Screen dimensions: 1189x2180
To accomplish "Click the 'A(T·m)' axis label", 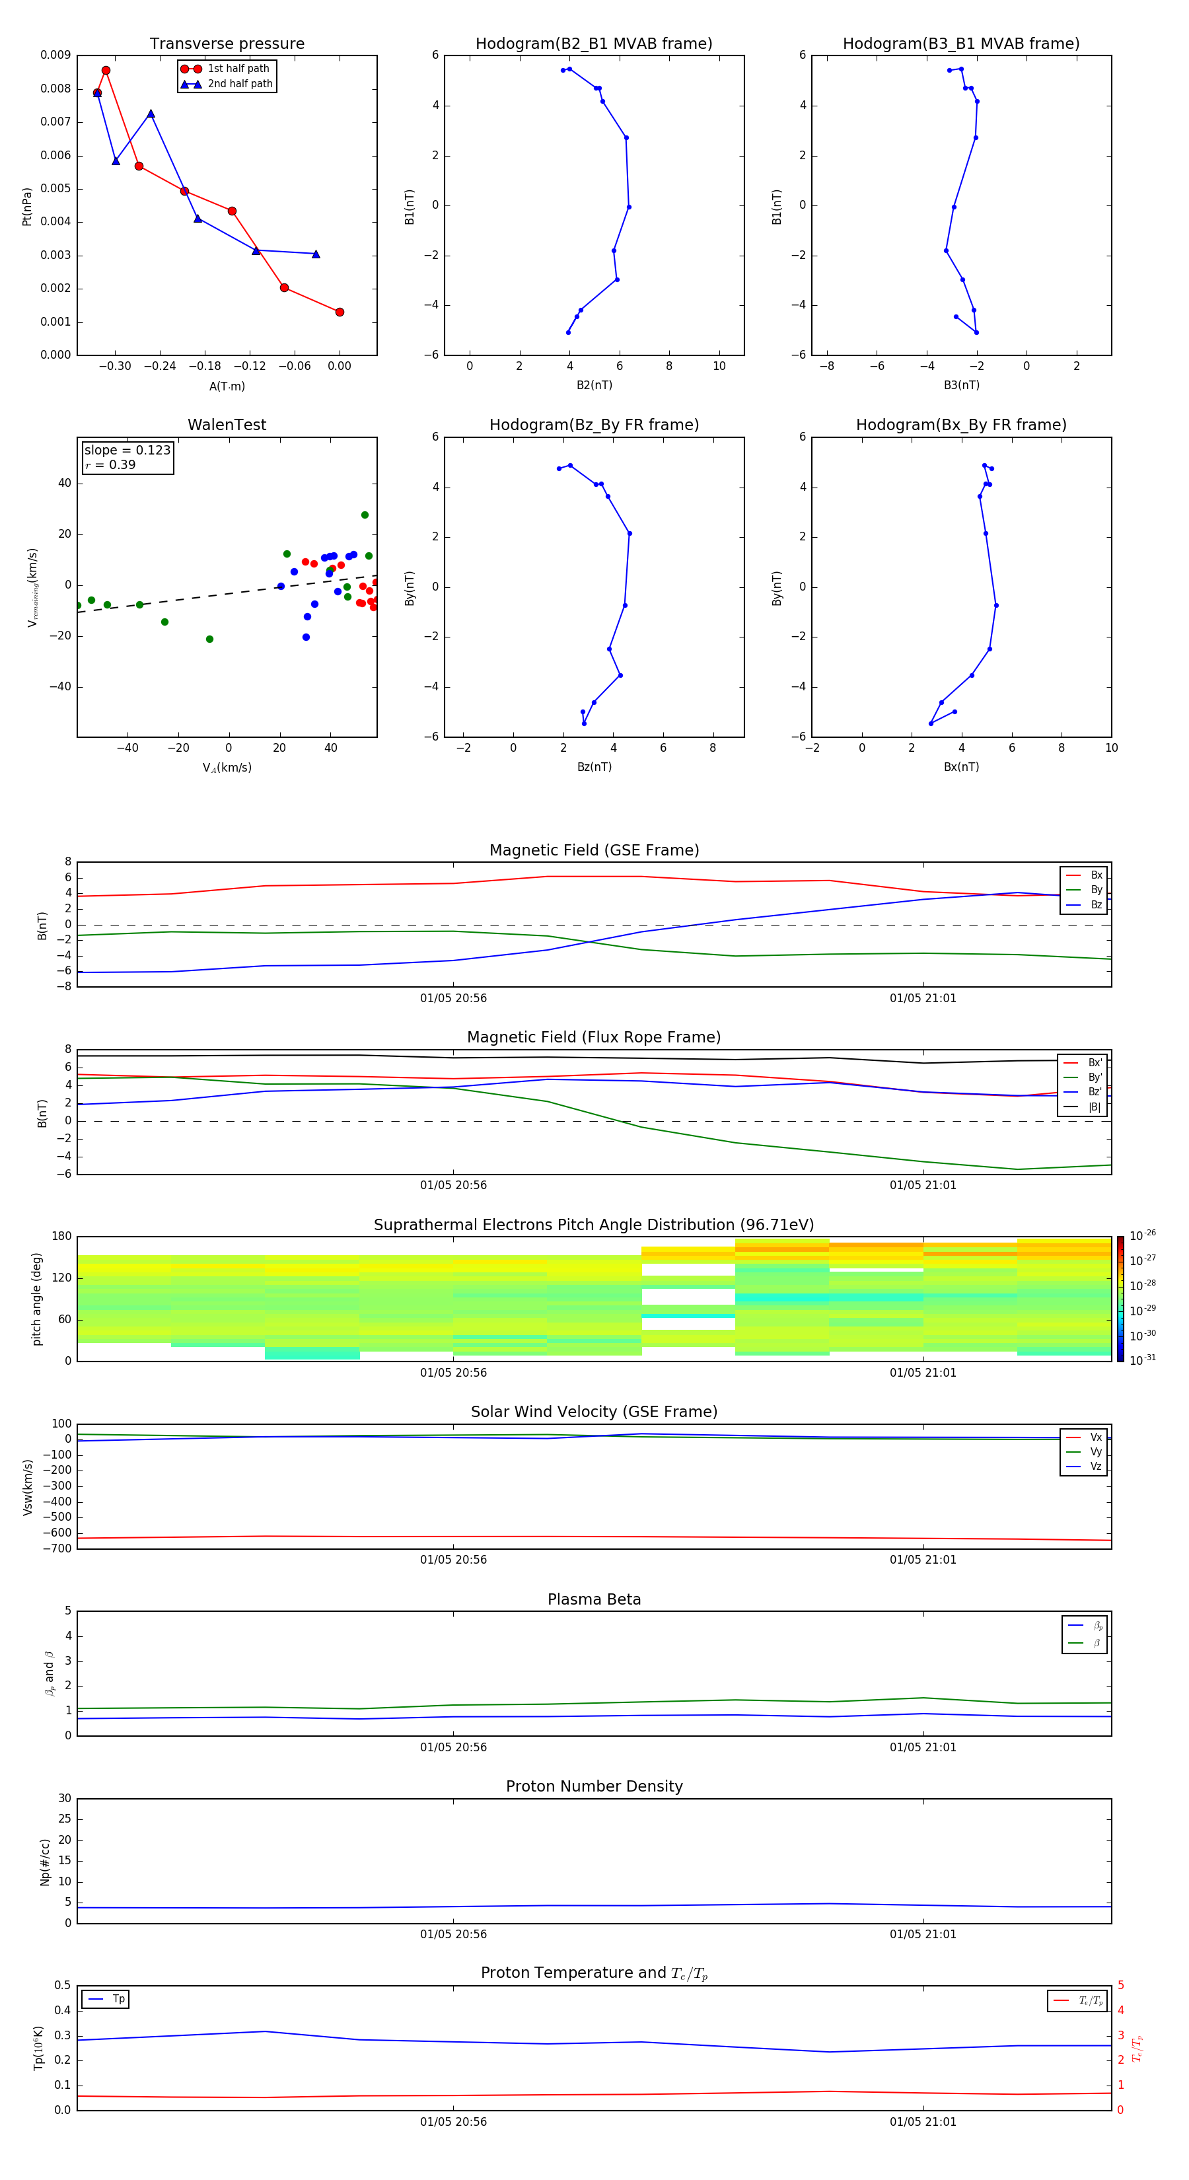I will 227,386.
